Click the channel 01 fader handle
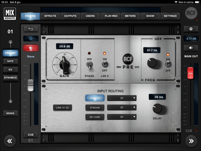Image resolution: width=201 pixels, height=151 pixels. 31,85
